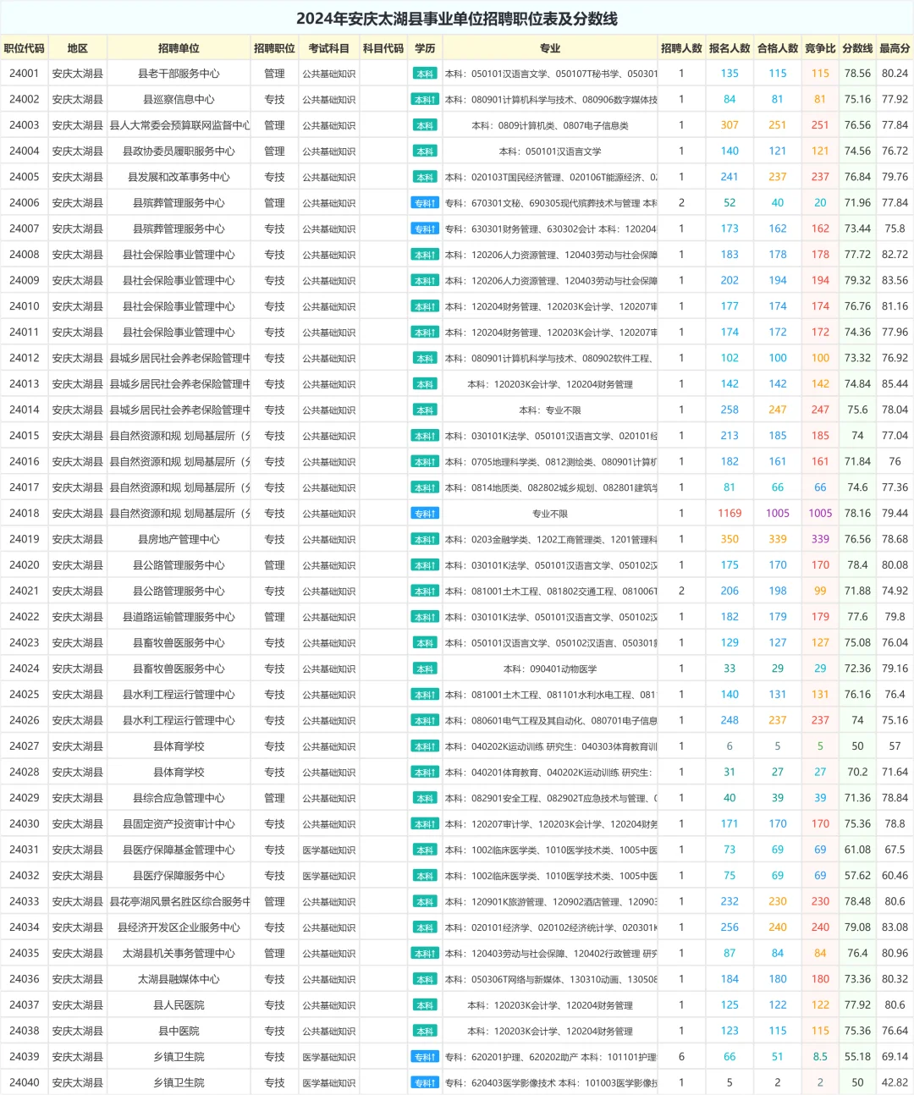Select job code cell 24001
Screen dimensions: 914x1095
pyautogui.click(x=24, y=74)
